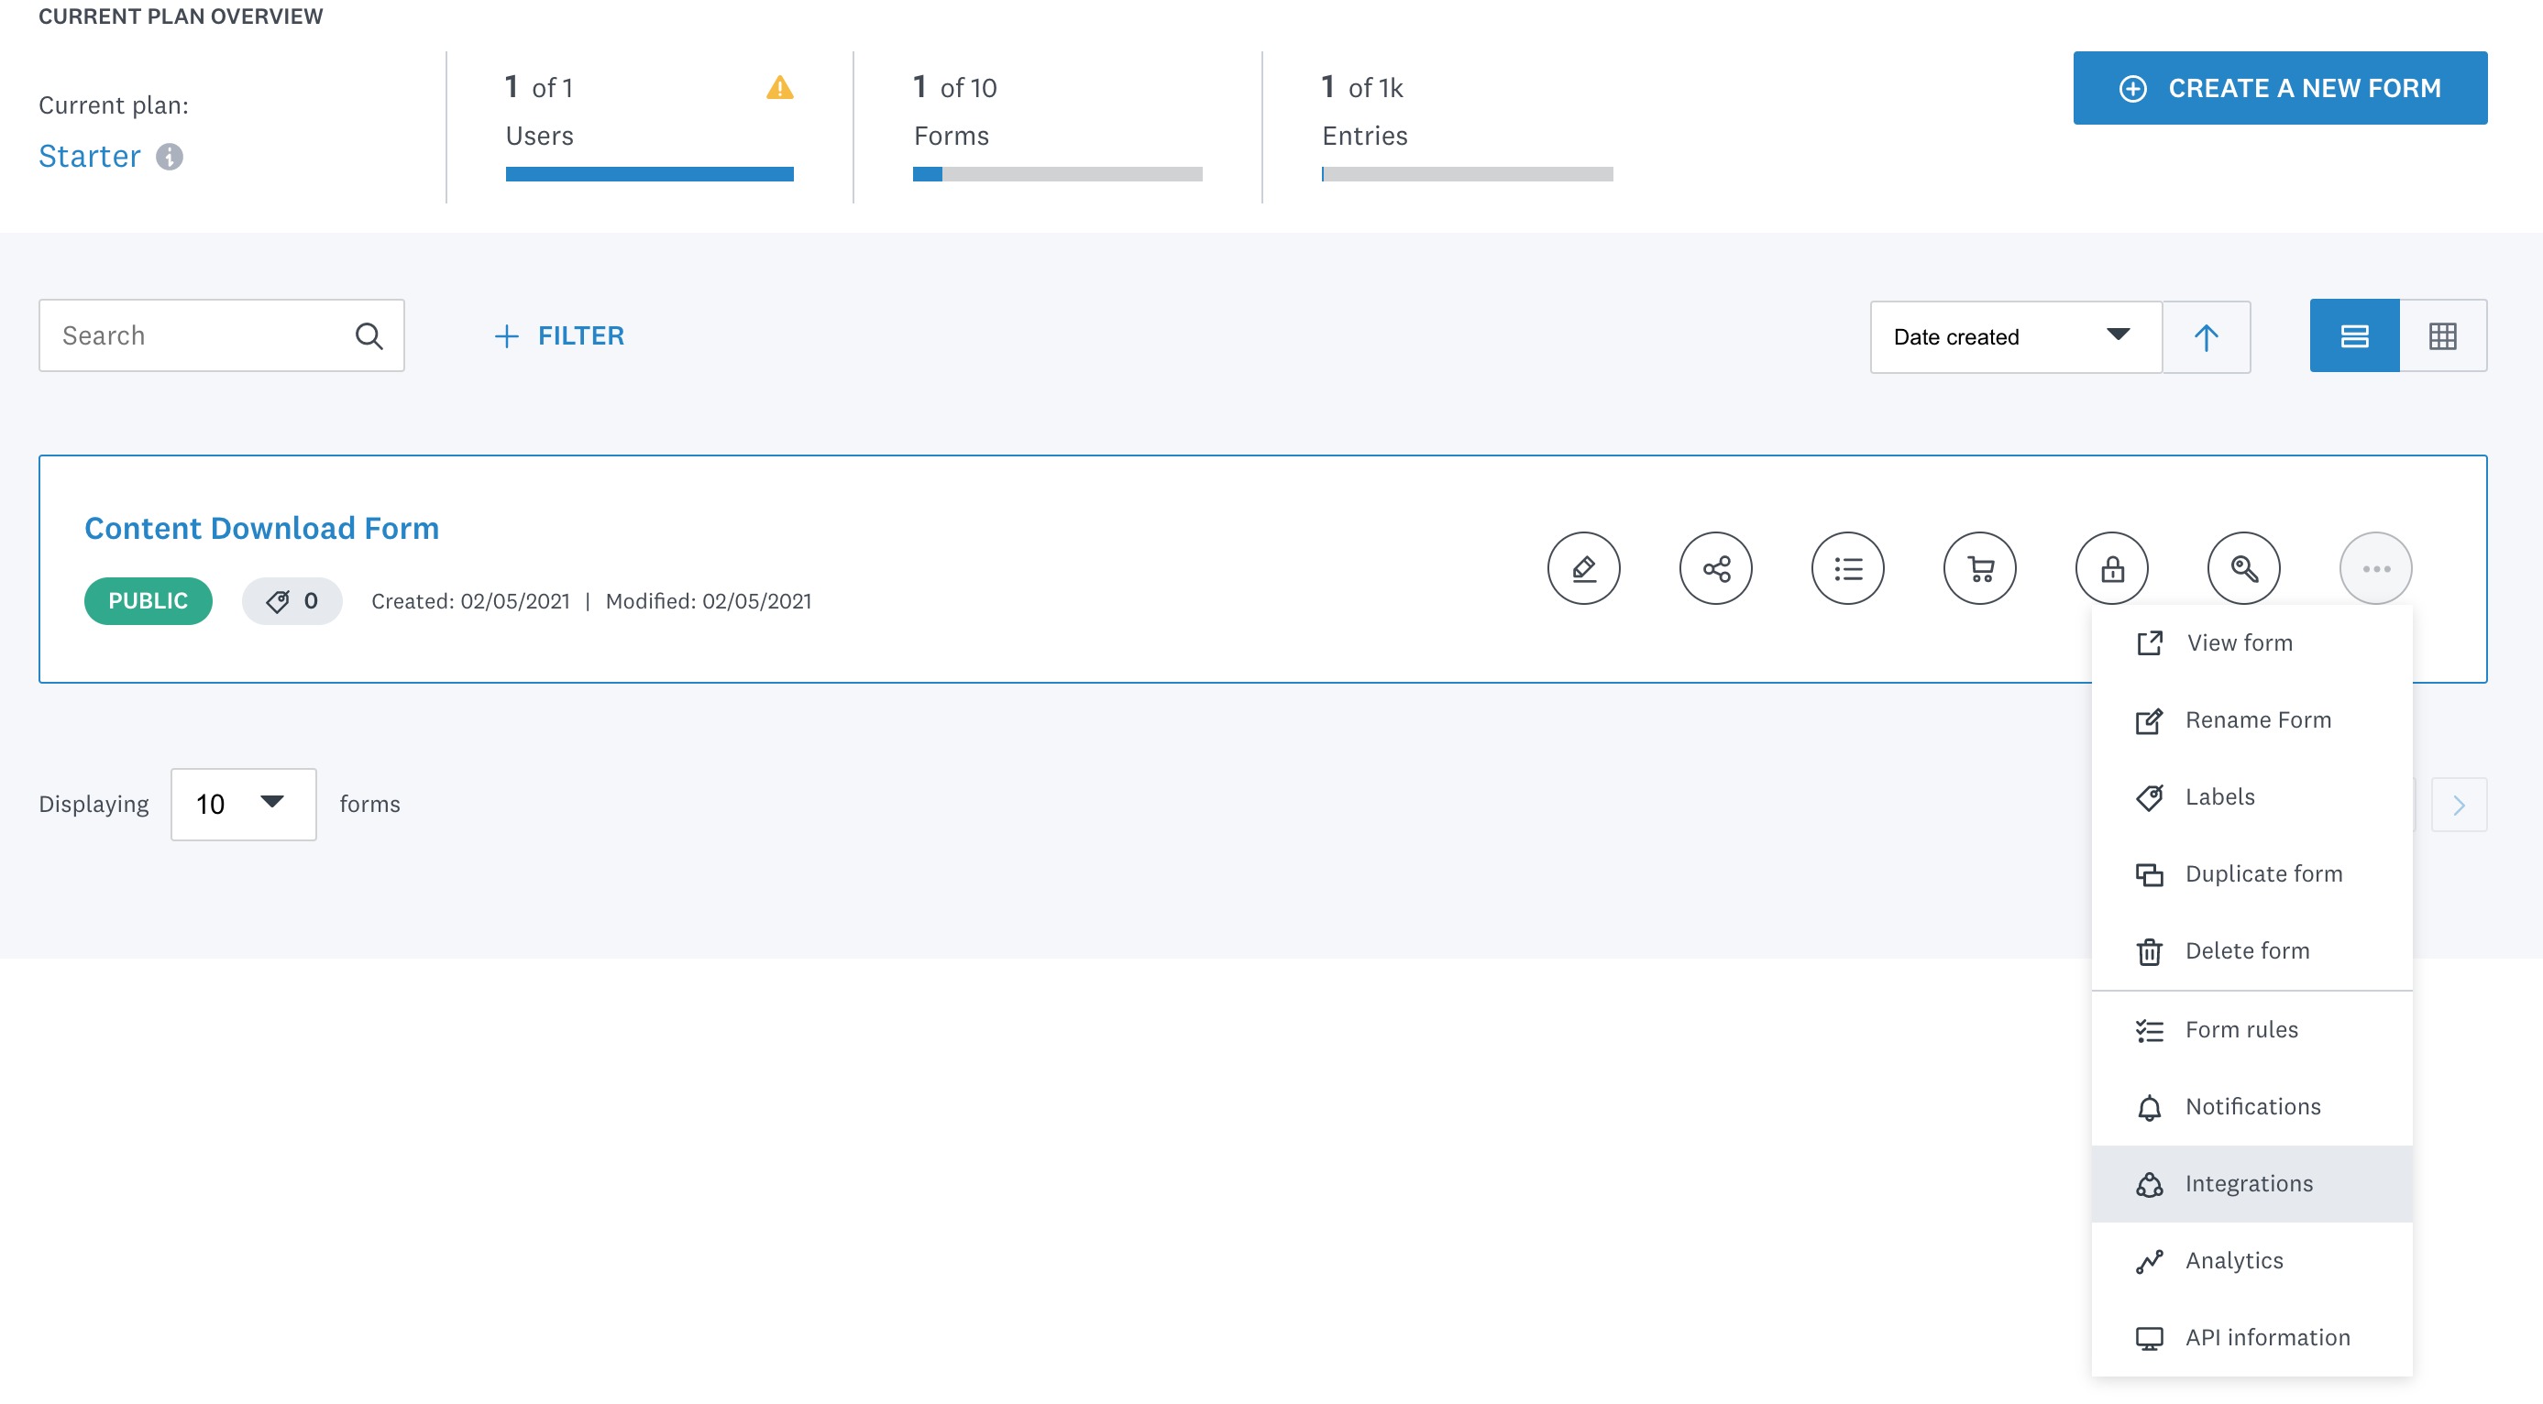Choose Delete form in the menu

click(2251, 951)
